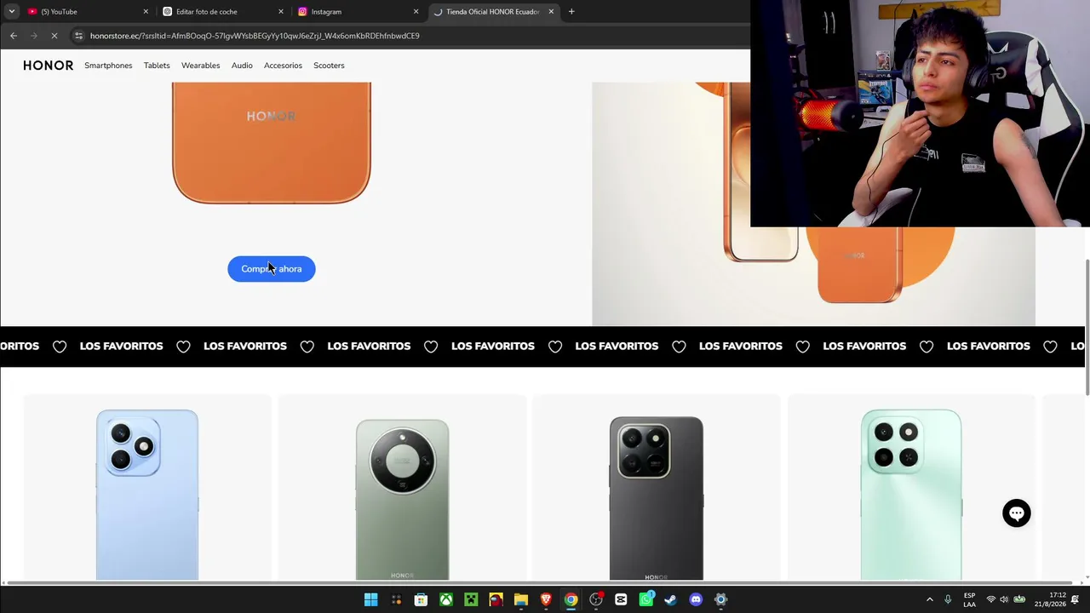This screenshot has height=613, width=1090.
Task: Open Brave browser from the taskbar
Action: pyautogui.click(x=546, y=599)
